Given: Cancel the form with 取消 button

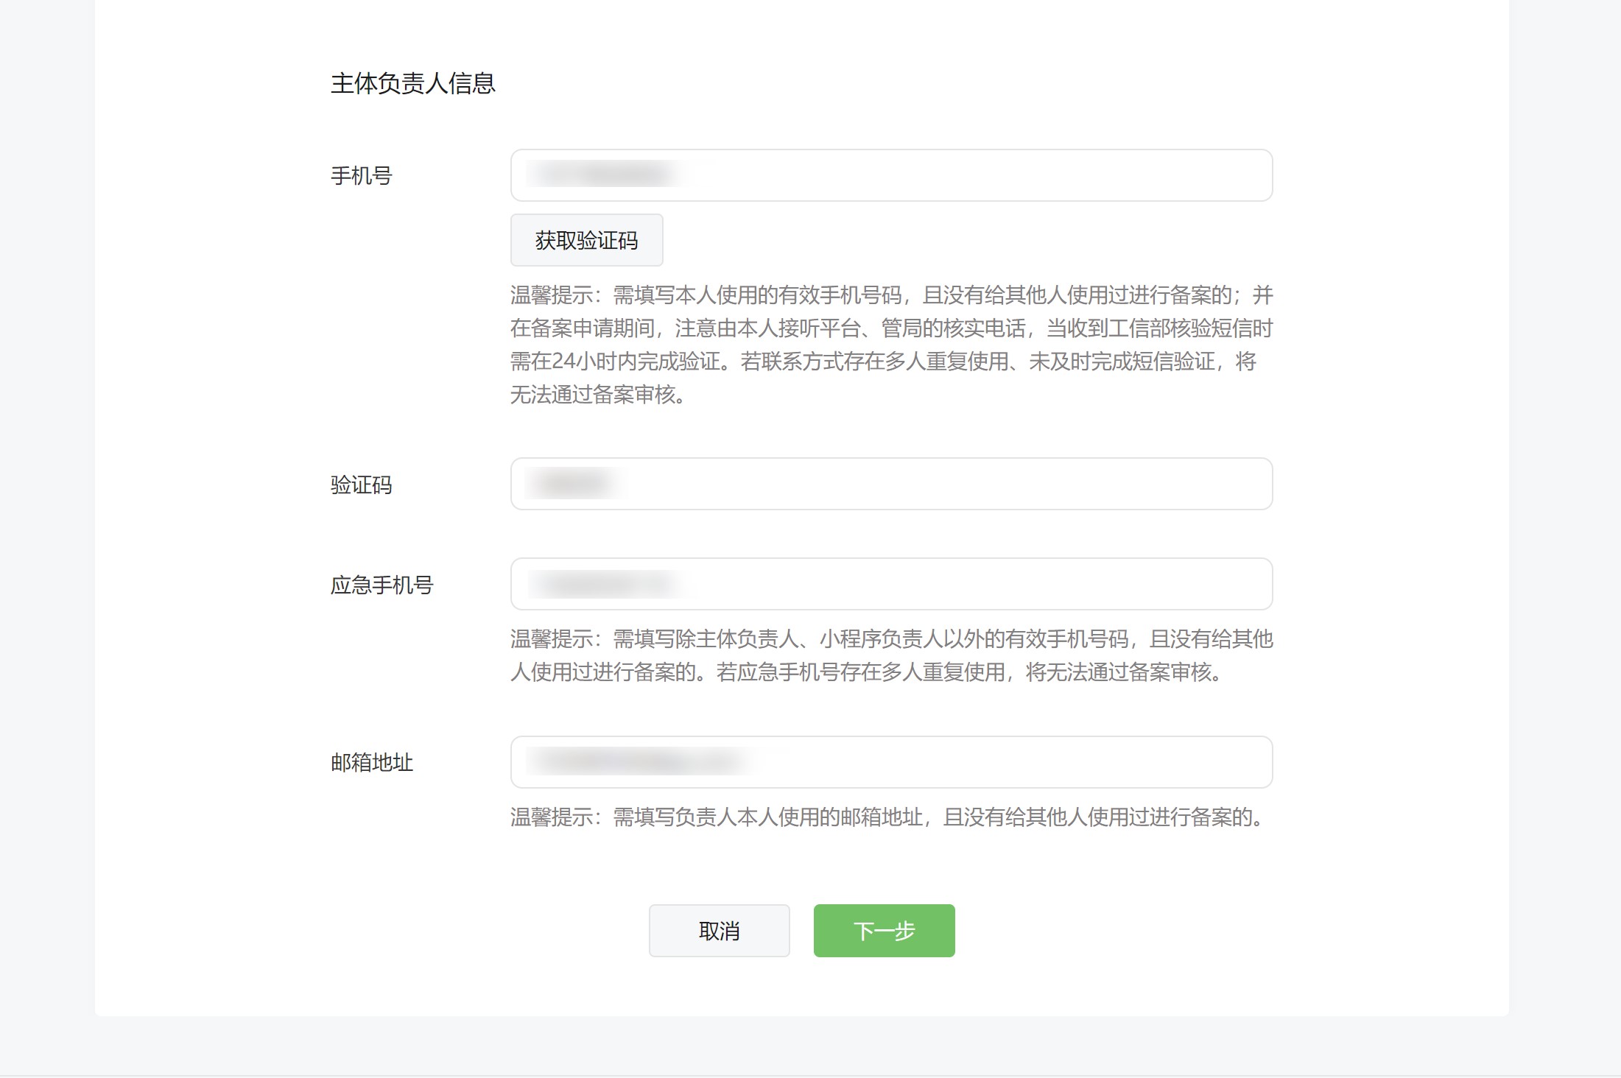Looking at the screenshot, I should tap(719, 931).
